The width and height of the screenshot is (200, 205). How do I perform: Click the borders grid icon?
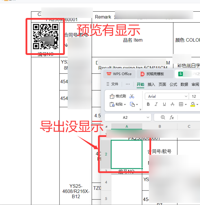pyautogui.click(x=181, y=104)
